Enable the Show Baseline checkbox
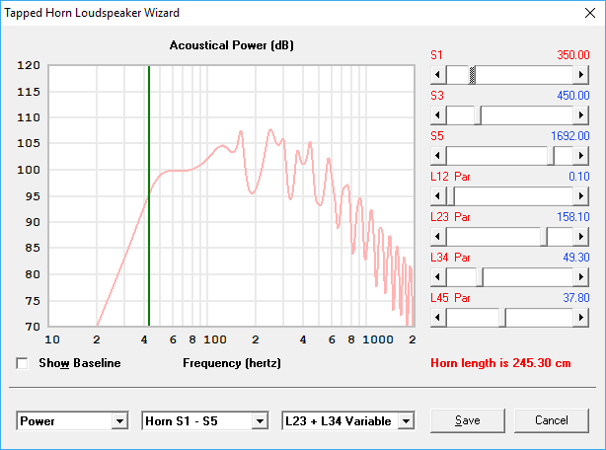Screen dimensions: 606x450 pyautogui.click(x=22, y=363)
